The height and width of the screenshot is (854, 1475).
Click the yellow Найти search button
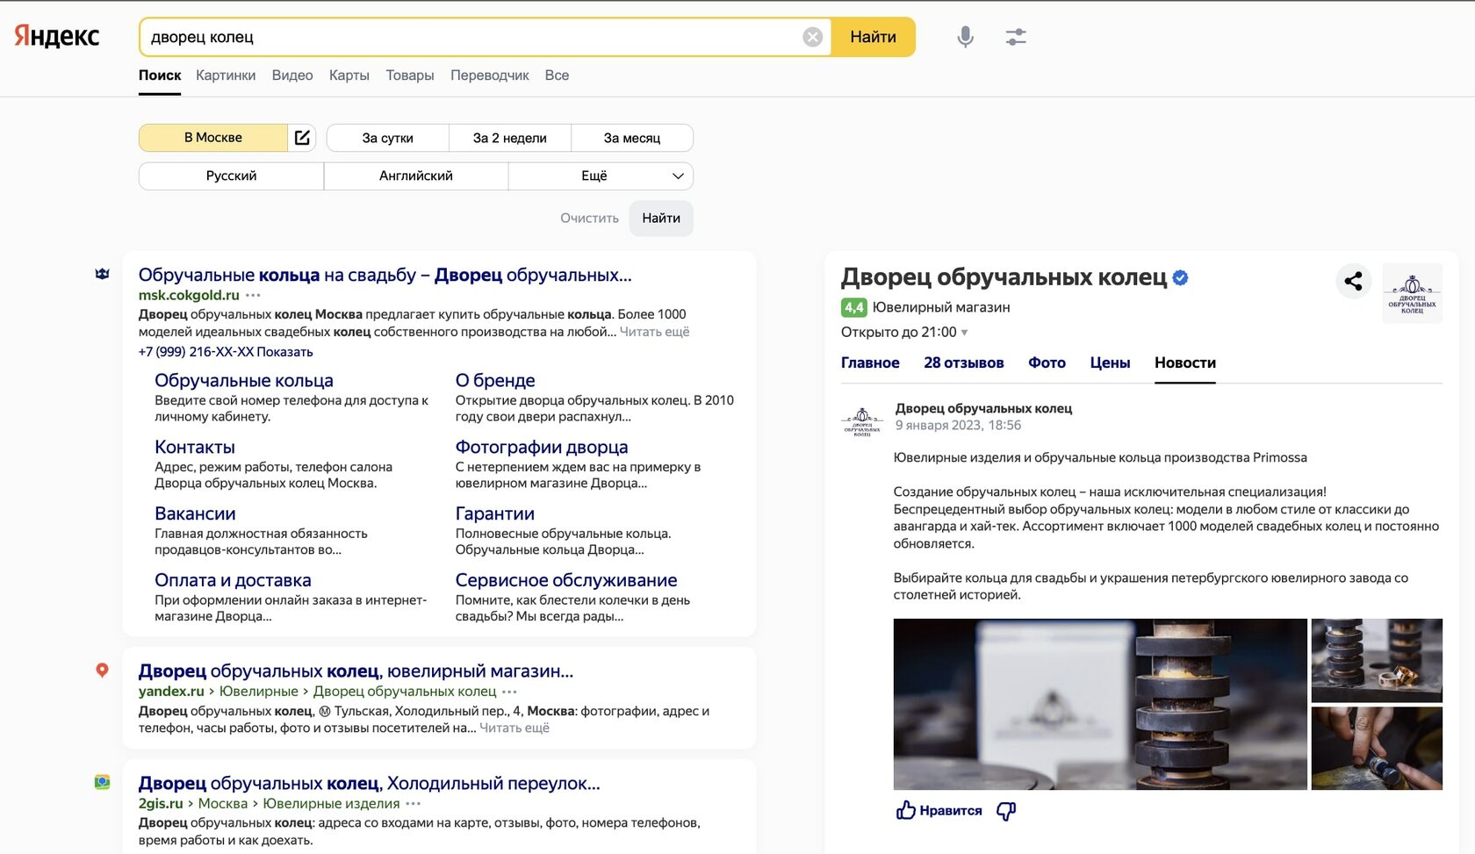tap(873, 37)
